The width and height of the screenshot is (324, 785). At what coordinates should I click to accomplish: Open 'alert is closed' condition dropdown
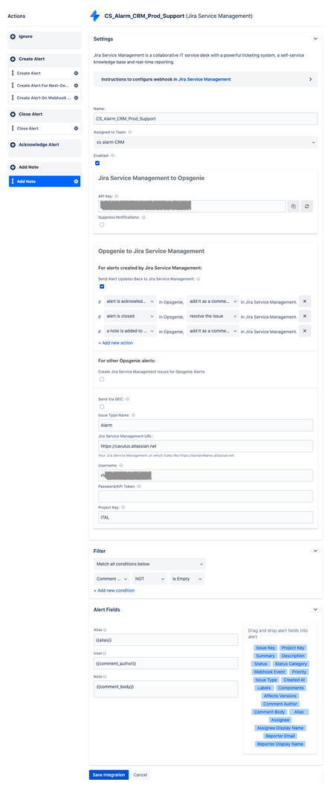click(130, 316)
